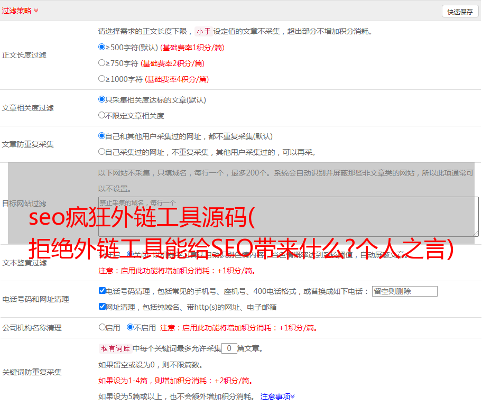The width and height of the screenshot is (482, 406).
Task: Select ≥1000字符 length option
Action: [101, 78]
